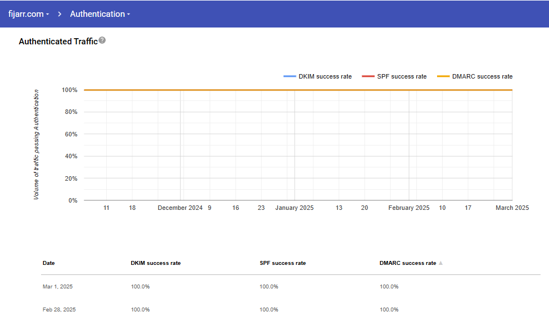Click the DMARC column sort arrow icon
The image size is (549, 321).
click(440, 263)
